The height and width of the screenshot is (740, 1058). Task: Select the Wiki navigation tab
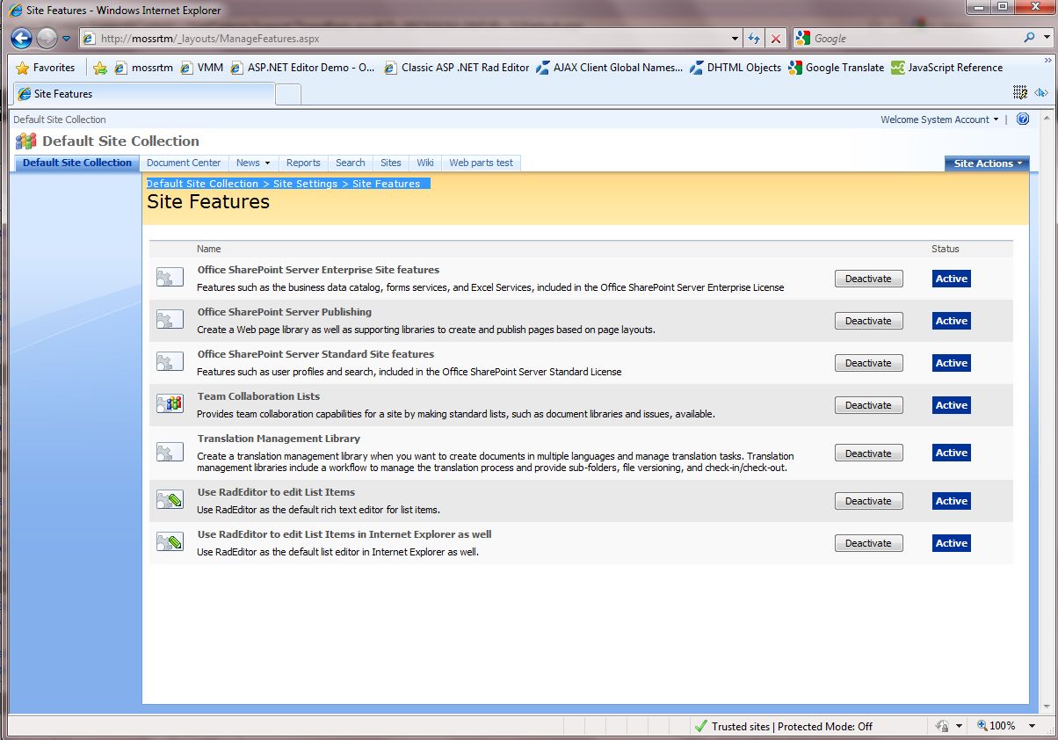(425, 163)
